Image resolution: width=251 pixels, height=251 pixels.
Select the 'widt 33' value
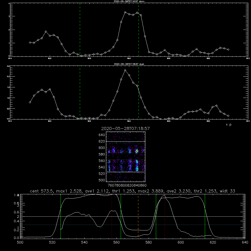227,191
